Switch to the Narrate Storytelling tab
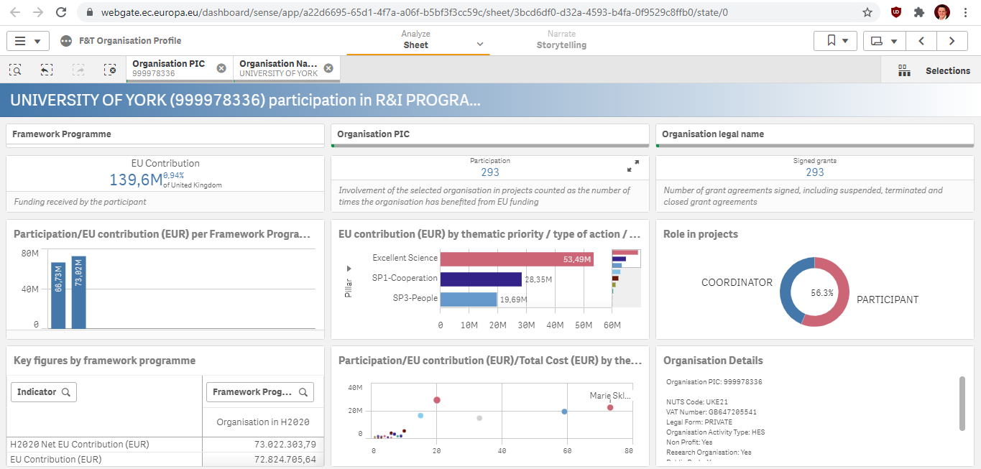Viewport: 981px width, 469px height. (561, 40)
